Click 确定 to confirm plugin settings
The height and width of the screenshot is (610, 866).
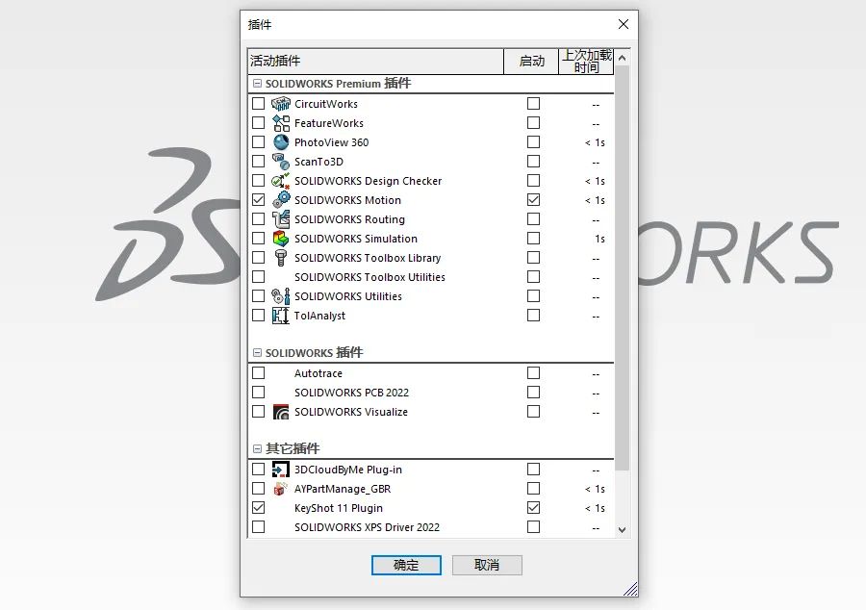click(406, 565)
